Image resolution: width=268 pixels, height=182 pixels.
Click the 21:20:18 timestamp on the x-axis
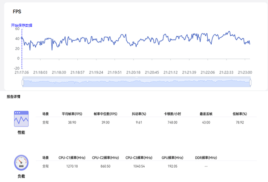click(x=134, y=72)
